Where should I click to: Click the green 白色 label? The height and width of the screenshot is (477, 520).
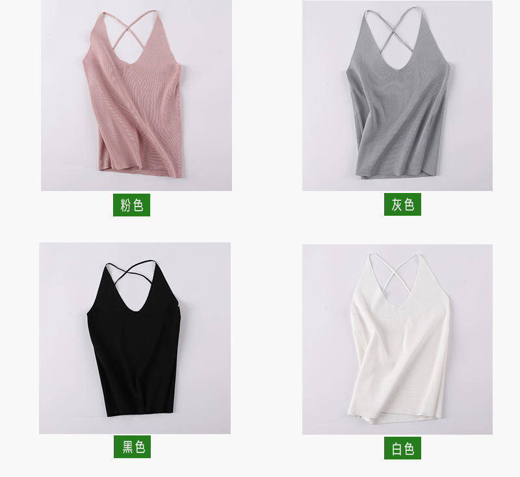[x=402, y=448]
